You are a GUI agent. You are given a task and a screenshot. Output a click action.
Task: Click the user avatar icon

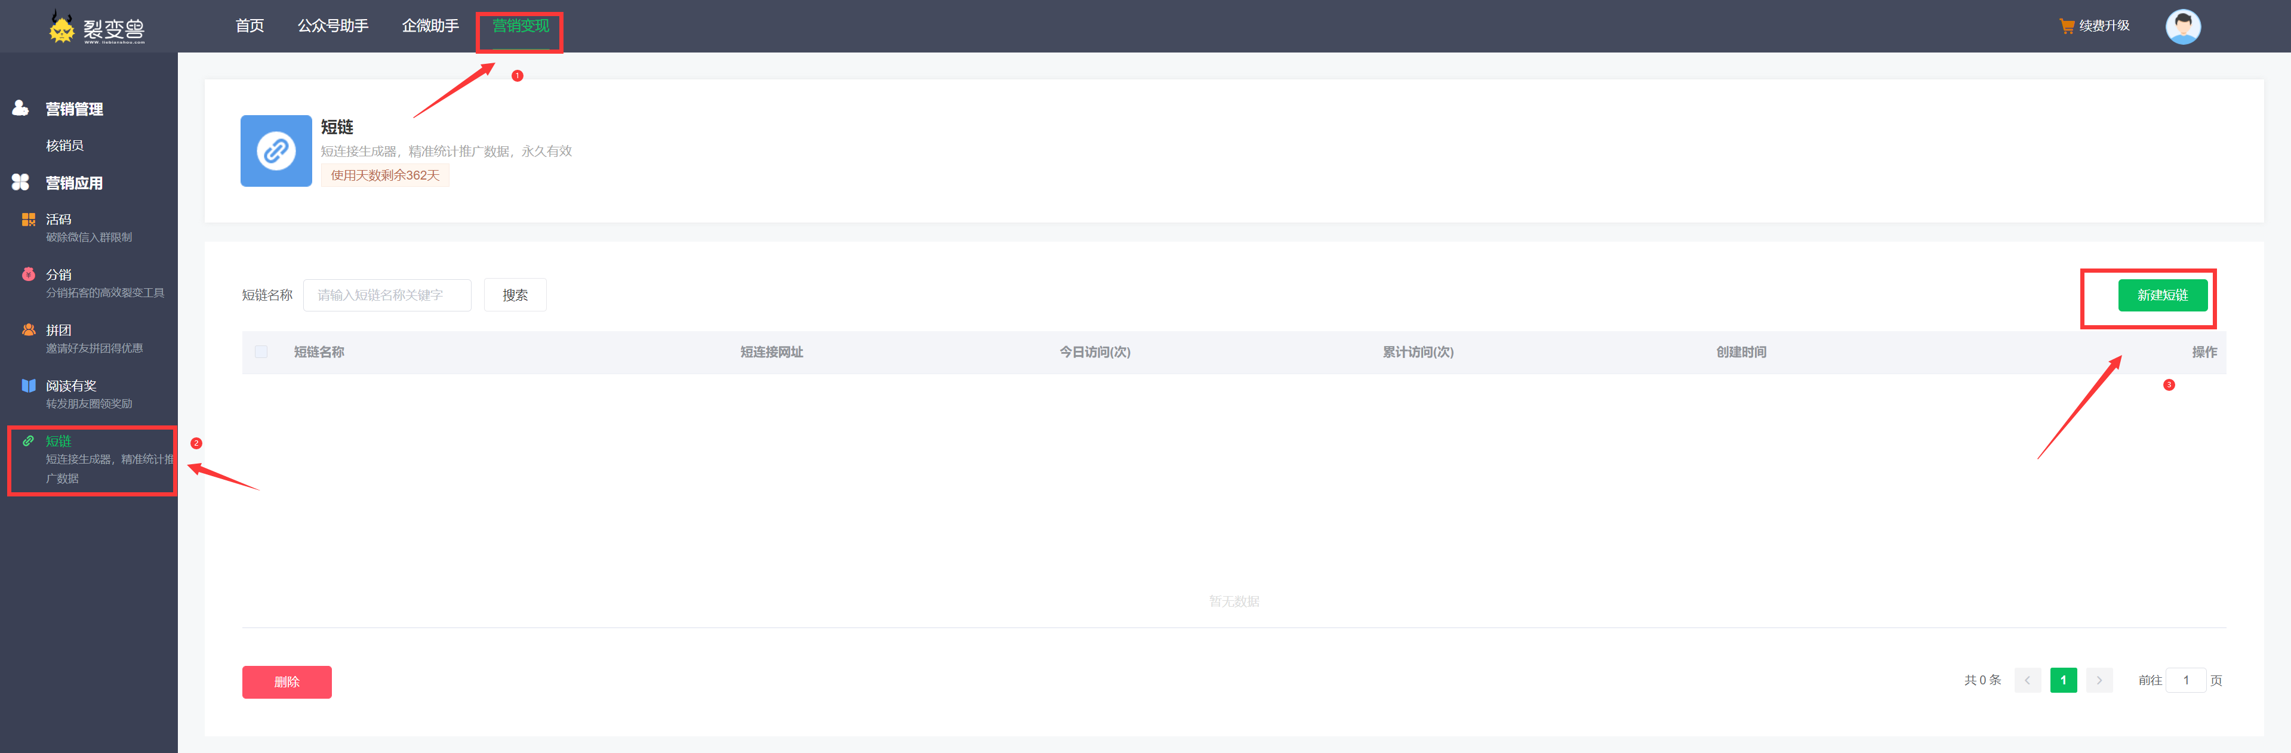pyautogui.click(x=2182, y=27)
